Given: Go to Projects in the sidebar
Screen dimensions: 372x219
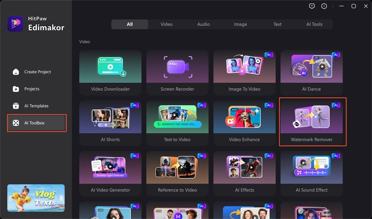Looking at the screenshot, I should pos(32,89).
